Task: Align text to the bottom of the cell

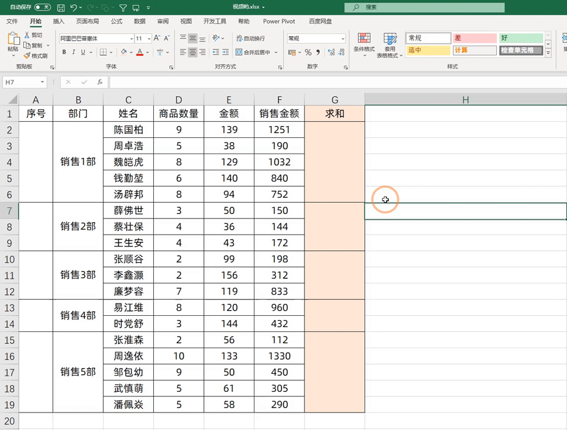Action: (x=203, y=38)
